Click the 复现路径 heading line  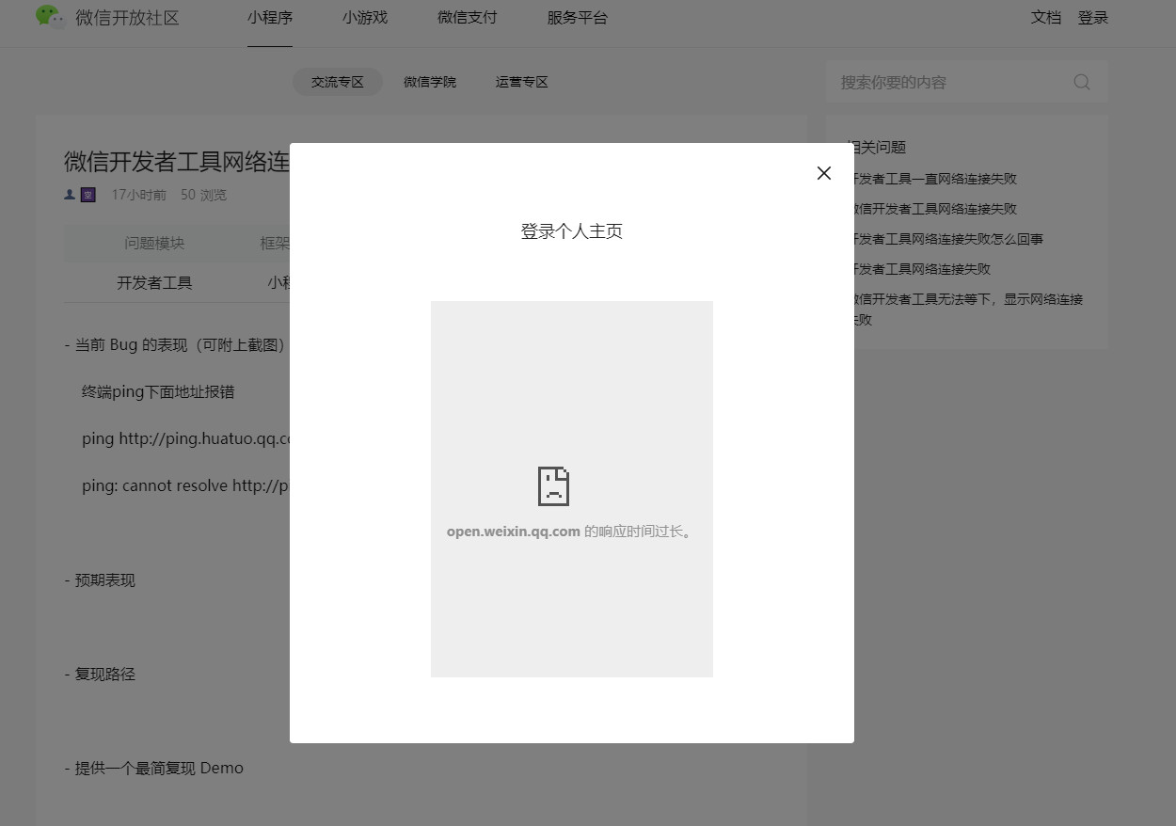[100, 674]
